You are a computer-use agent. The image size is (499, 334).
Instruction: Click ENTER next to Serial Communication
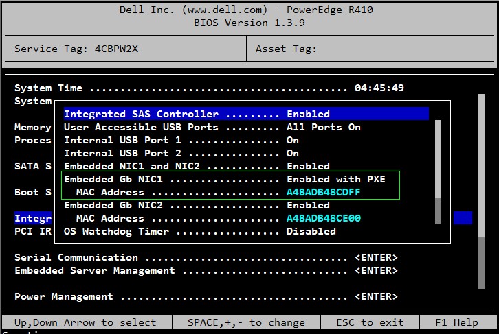376,257
